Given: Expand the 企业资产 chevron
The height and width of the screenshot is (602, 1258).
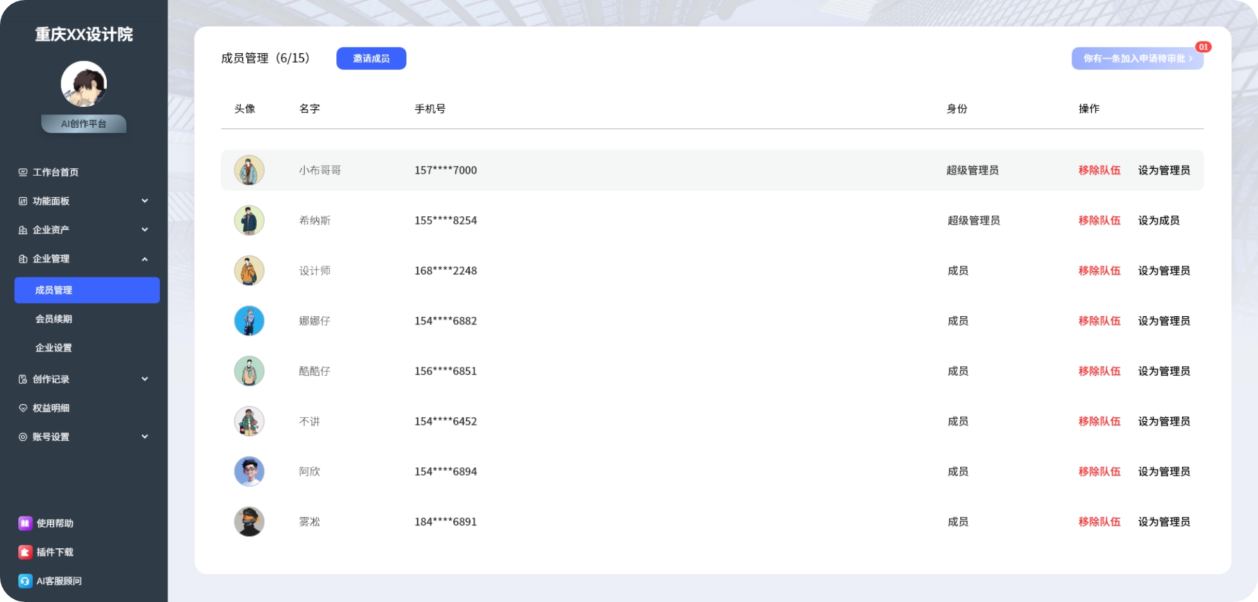Looking at the screenshot, I should click(x=145, y=230).
